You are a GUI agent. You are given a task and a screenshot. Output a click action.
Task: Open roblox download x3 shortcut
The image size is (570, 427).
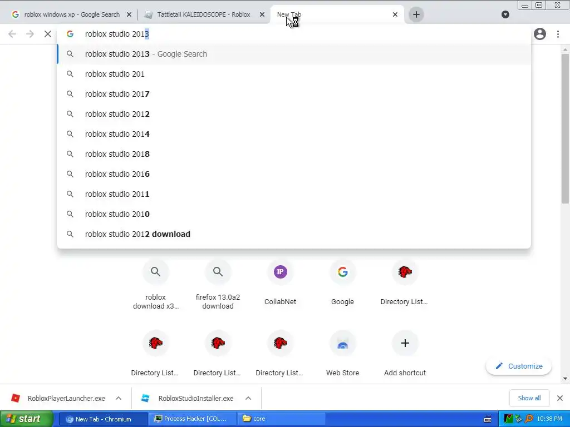pos(156,284)
